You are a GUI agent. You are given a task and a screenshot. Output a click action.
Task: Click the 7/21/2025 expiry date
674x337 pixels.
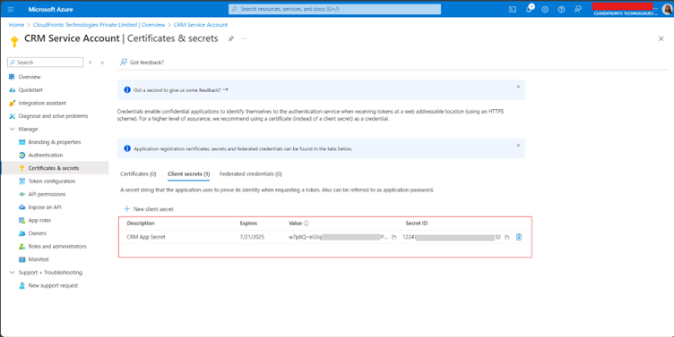(x=252, y=237)
